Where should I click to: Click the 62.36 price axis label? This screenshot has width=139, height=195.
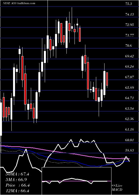pos(130,119)
